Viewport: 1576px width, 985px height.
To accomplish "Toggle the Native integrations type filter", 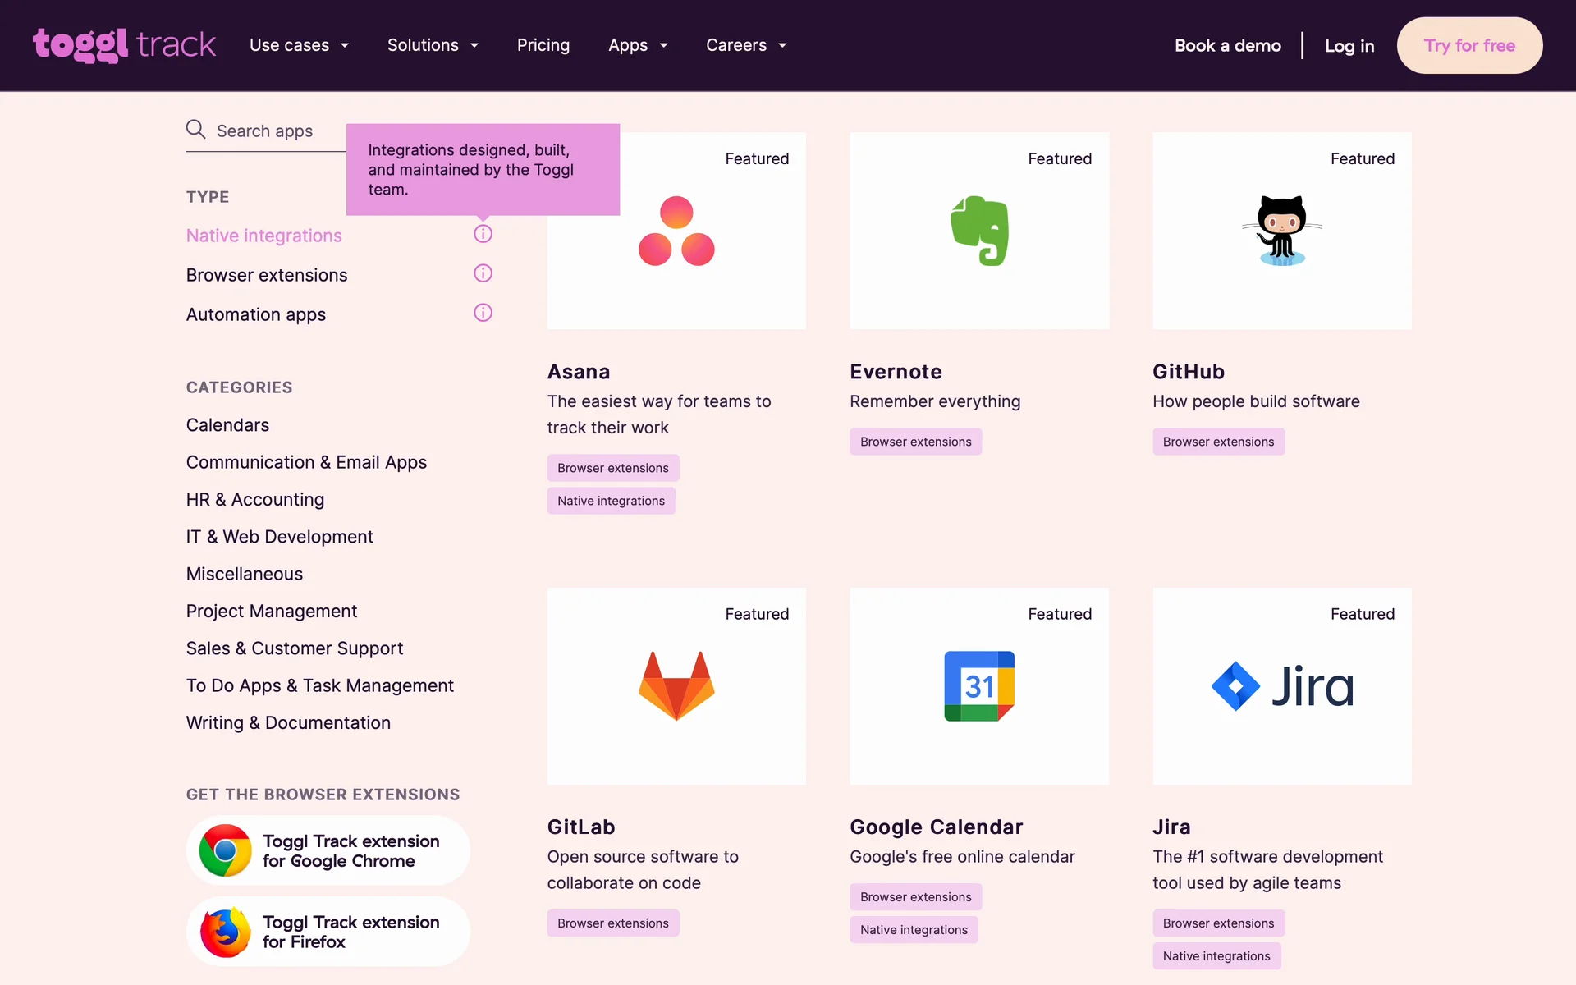I will (263, 236).
